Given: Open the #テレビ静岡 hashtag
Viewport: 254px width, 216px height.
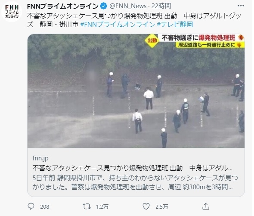Looking at the screenshot, I should point(175,25).
